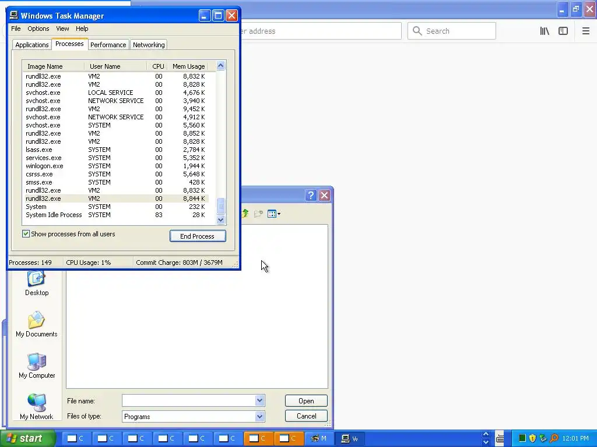Open the Options menu in Task Manager
This screenshot has width=597, height=447.
tap(38, 29)
